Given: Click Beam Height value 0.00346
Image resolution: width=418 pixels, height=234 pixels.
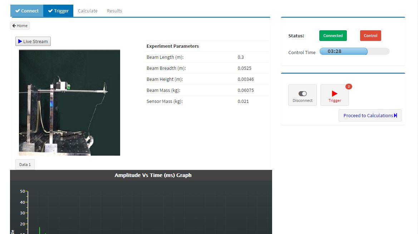Looking at the screenshot, I should (x=246, y=79).
